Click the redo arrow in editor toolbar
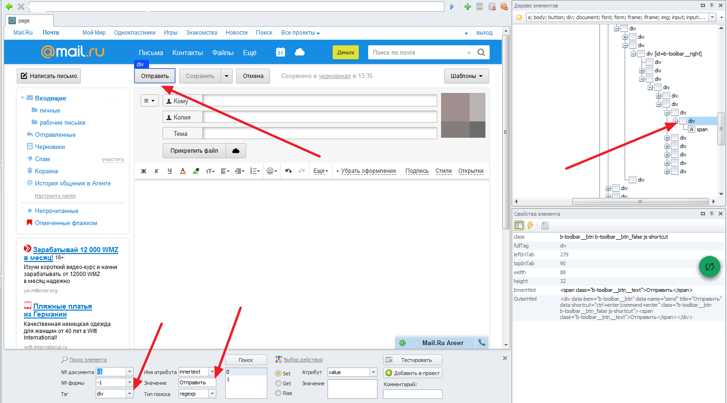 click(301, 171)
